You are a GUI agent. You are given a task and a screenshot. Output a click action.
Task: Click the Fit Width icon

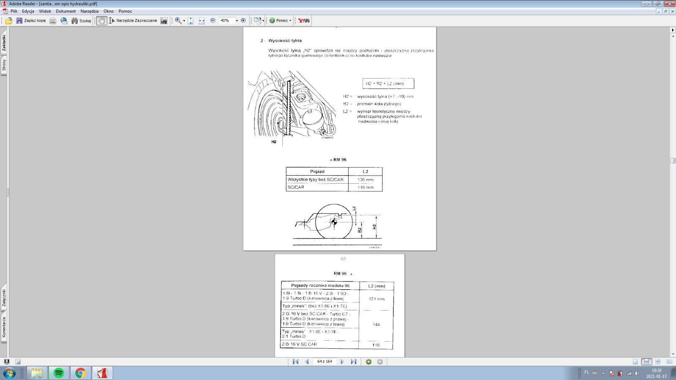[x=202, y=20]
